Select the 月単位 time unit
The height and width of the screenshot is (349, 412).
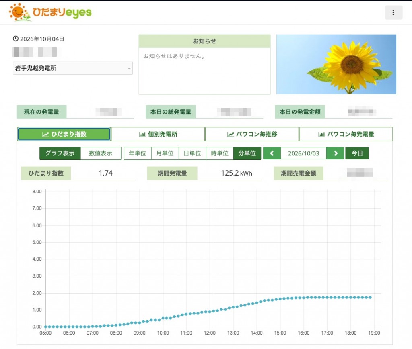[165, 153]
